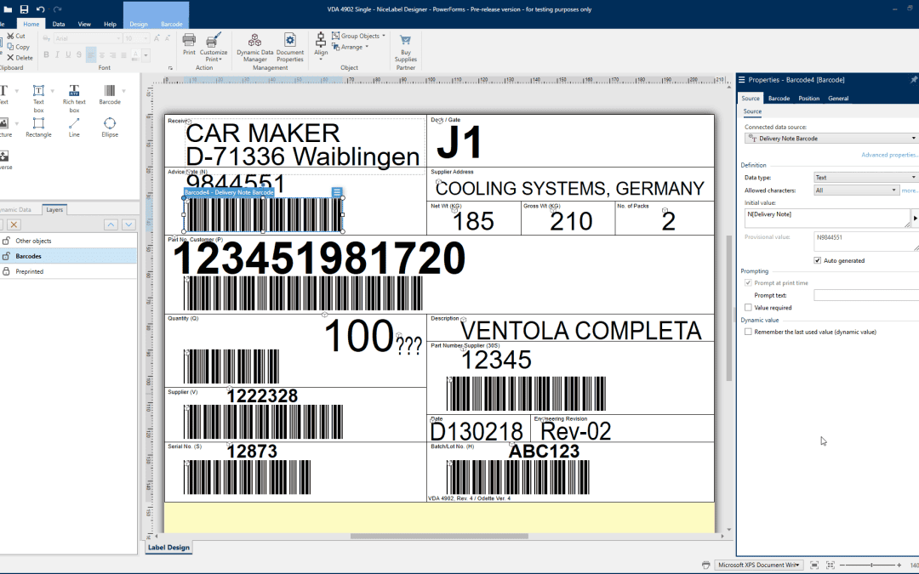Open the Barcode contextual ribbon tab
The width and height of the screenshot is (919, 574).
tap(172, 24)
